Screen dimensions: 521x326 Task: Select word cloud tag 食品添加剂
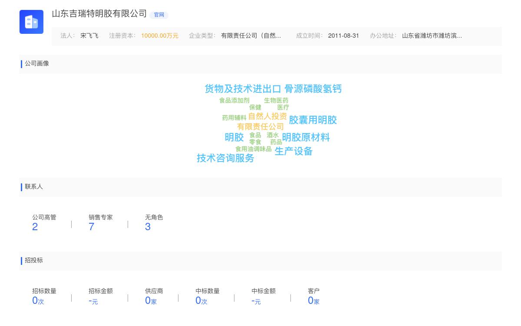[234, 101]
